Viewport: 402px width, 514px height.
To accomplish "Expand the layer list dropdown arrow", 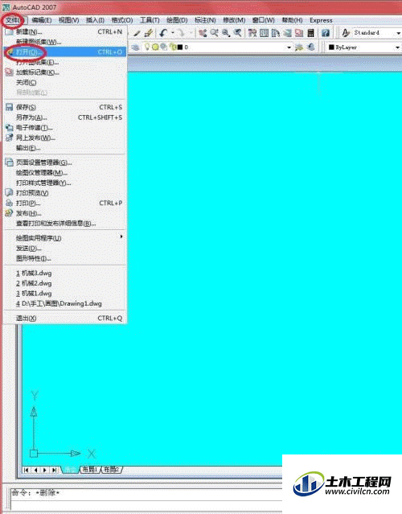I will 289,47.
